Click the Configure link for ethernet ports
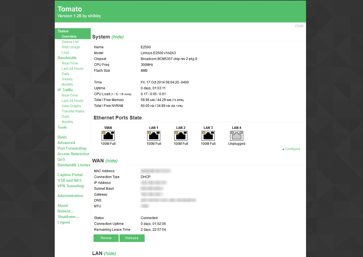Screen dimensions: 363x257 pos(293,149)
